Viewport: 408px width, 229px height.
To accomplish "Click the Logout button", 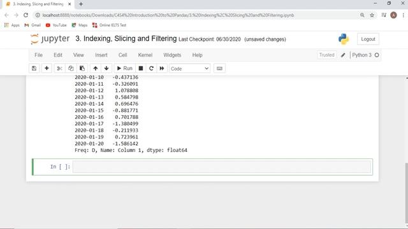I will 368,39.
